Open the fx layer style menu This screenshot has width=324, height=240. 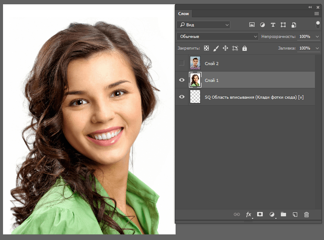pyautogui.click(x=249, y=215)
